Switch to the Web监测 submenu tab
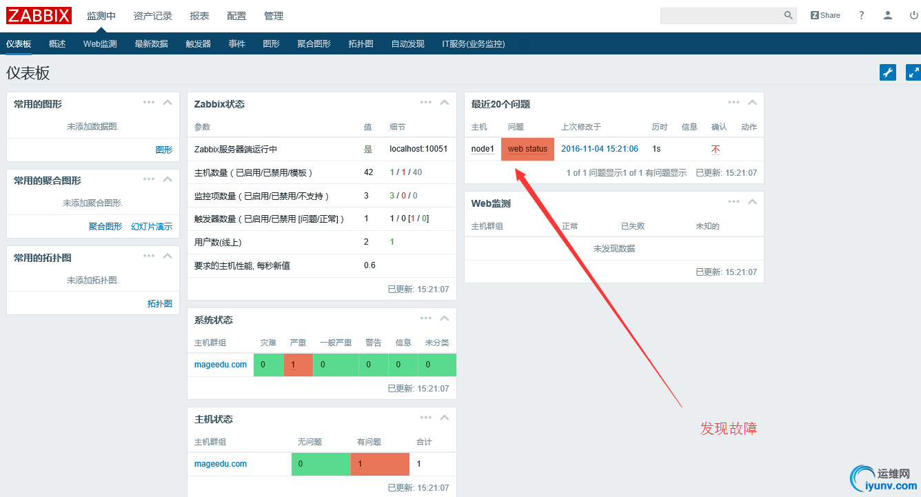Viewport: 921px width, 497px height. (100, 43)
